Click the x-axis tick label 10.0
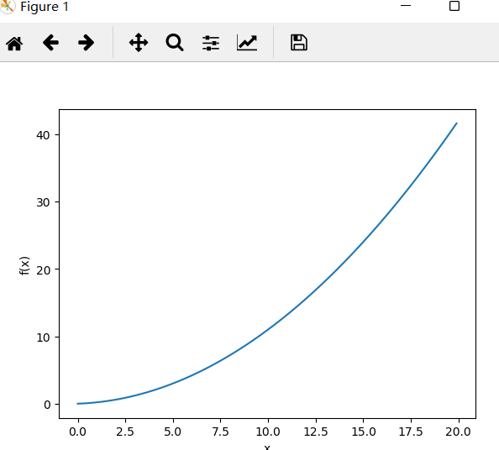This screenshot has height=450, width=499. pyautogui.click(x=268, y=432)
